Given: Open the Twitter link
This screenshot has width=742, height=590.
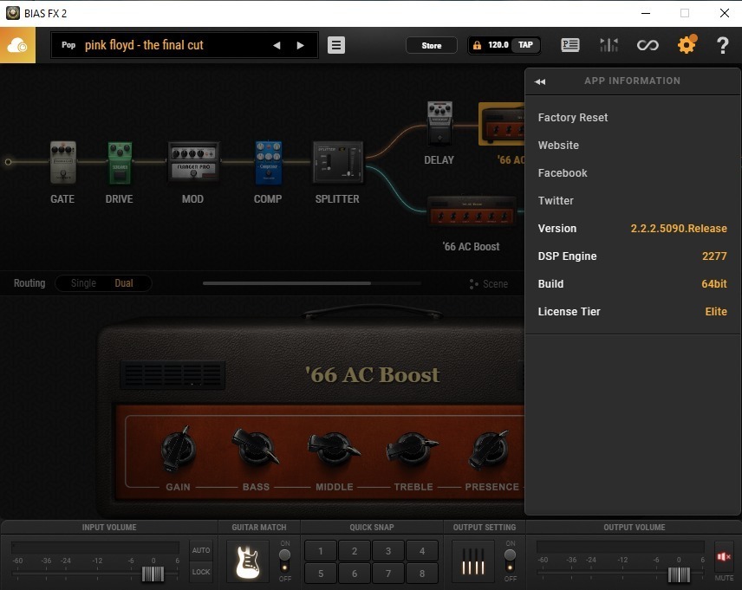Looking at the screenshot, I should pyautogui.click(x=556, y=201).
